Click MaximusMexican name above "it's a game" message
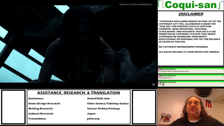This screenshot has height=126, width=224. [x=169, y=69]
